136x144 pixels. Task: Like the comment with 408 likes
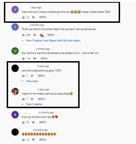pos(23,35)
